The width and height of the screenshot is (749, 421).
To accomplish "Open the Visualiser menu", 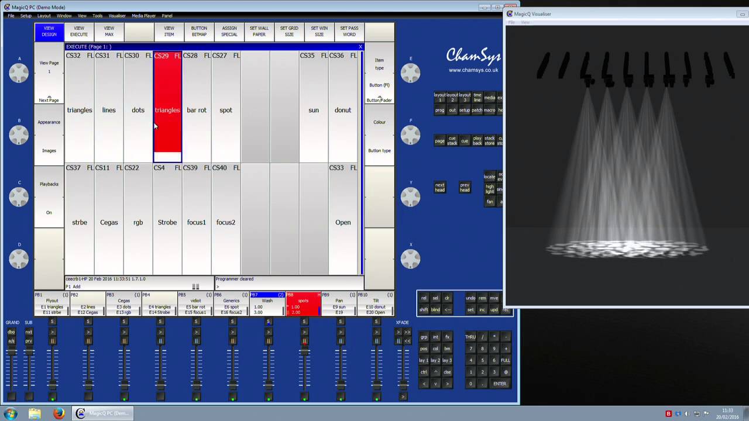I will pos(116,16).
